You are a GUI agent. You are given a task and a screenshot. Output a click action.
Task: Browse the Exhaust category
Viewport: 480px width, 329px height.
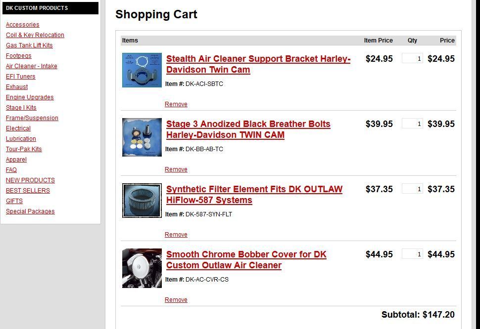[17, 87]
